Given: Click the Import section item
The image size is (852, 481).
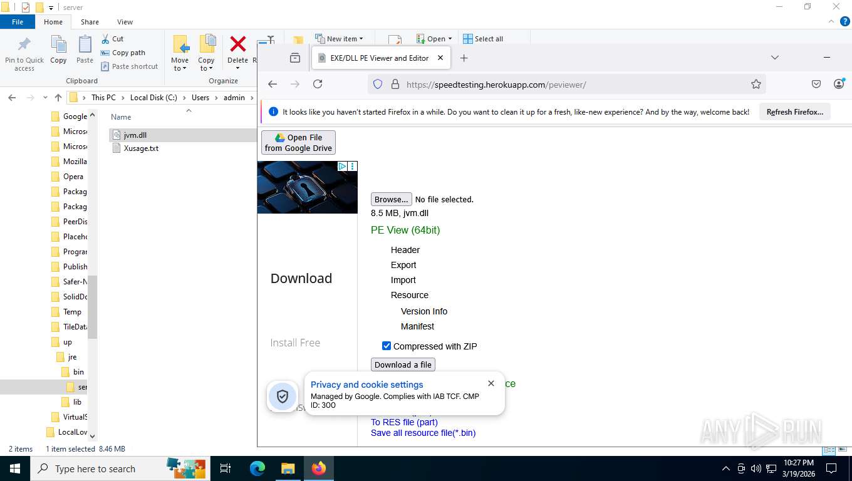Looking at the screenshot, I should pyautogui.click(x=403, y=280).
